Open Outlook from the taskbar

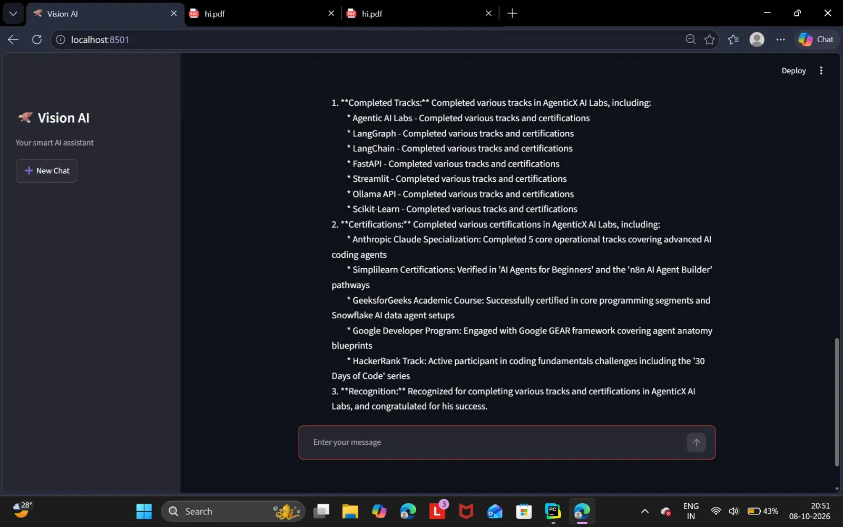495,511
